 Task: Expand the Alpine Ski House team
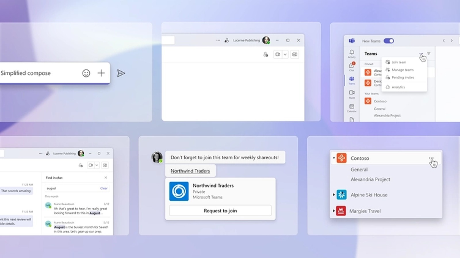(333, 195)
